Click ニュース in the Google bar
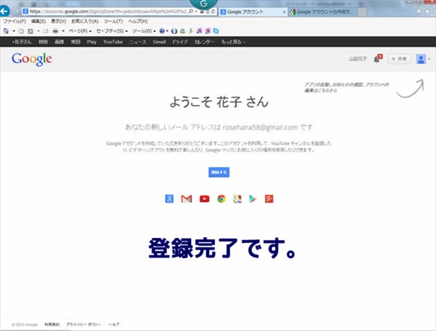 [138, 42]
